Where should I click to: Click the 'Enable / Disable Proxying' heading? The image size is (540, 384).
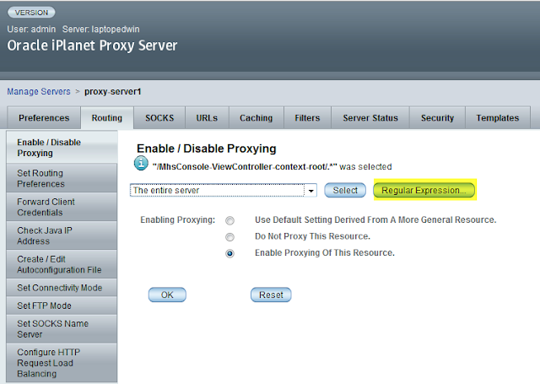point(206,149)
